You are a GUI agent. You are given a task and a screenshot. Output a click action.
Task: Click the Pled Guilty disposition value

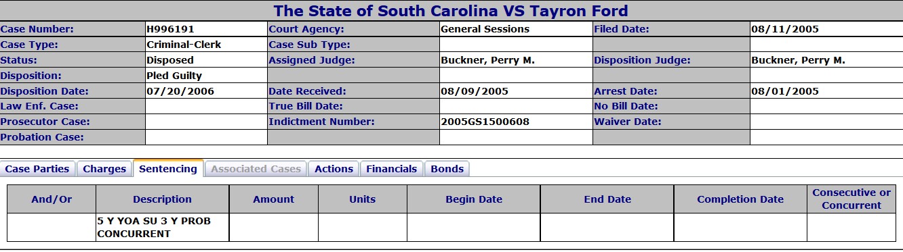coord(174,76)
